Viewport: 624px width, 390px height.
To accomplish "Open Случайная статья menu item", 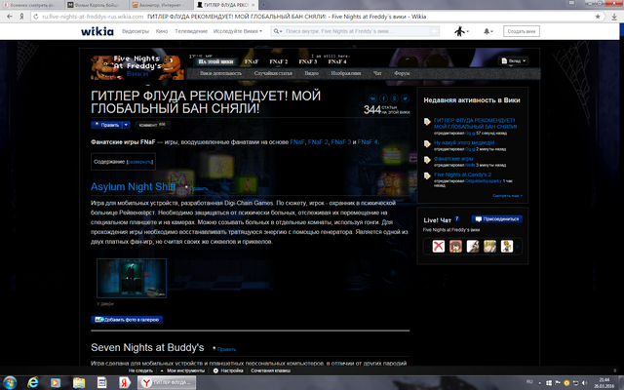I will 273,73.
